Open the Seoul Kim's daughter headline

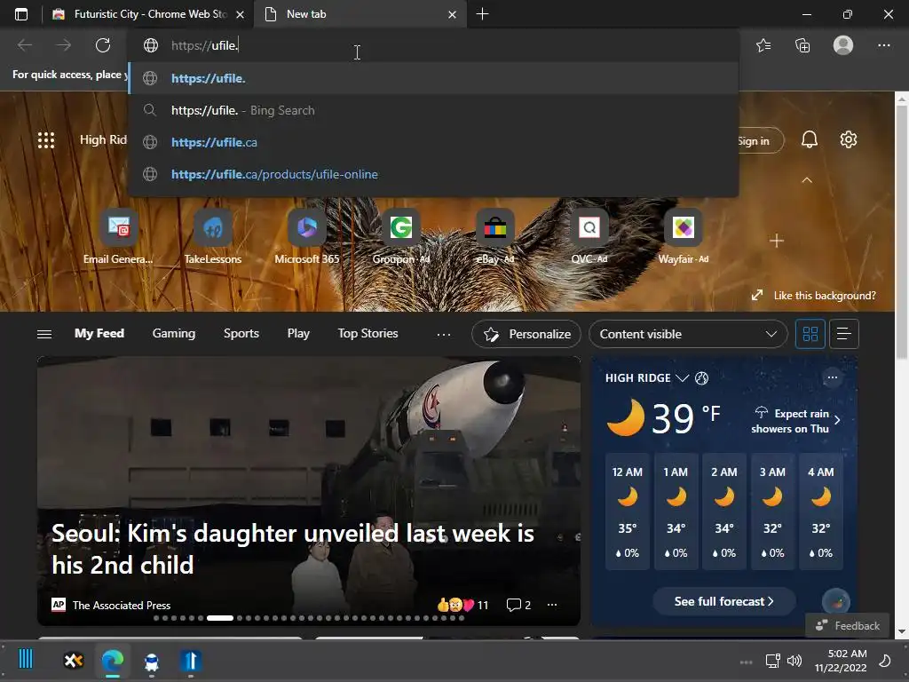tap(293, 549)
